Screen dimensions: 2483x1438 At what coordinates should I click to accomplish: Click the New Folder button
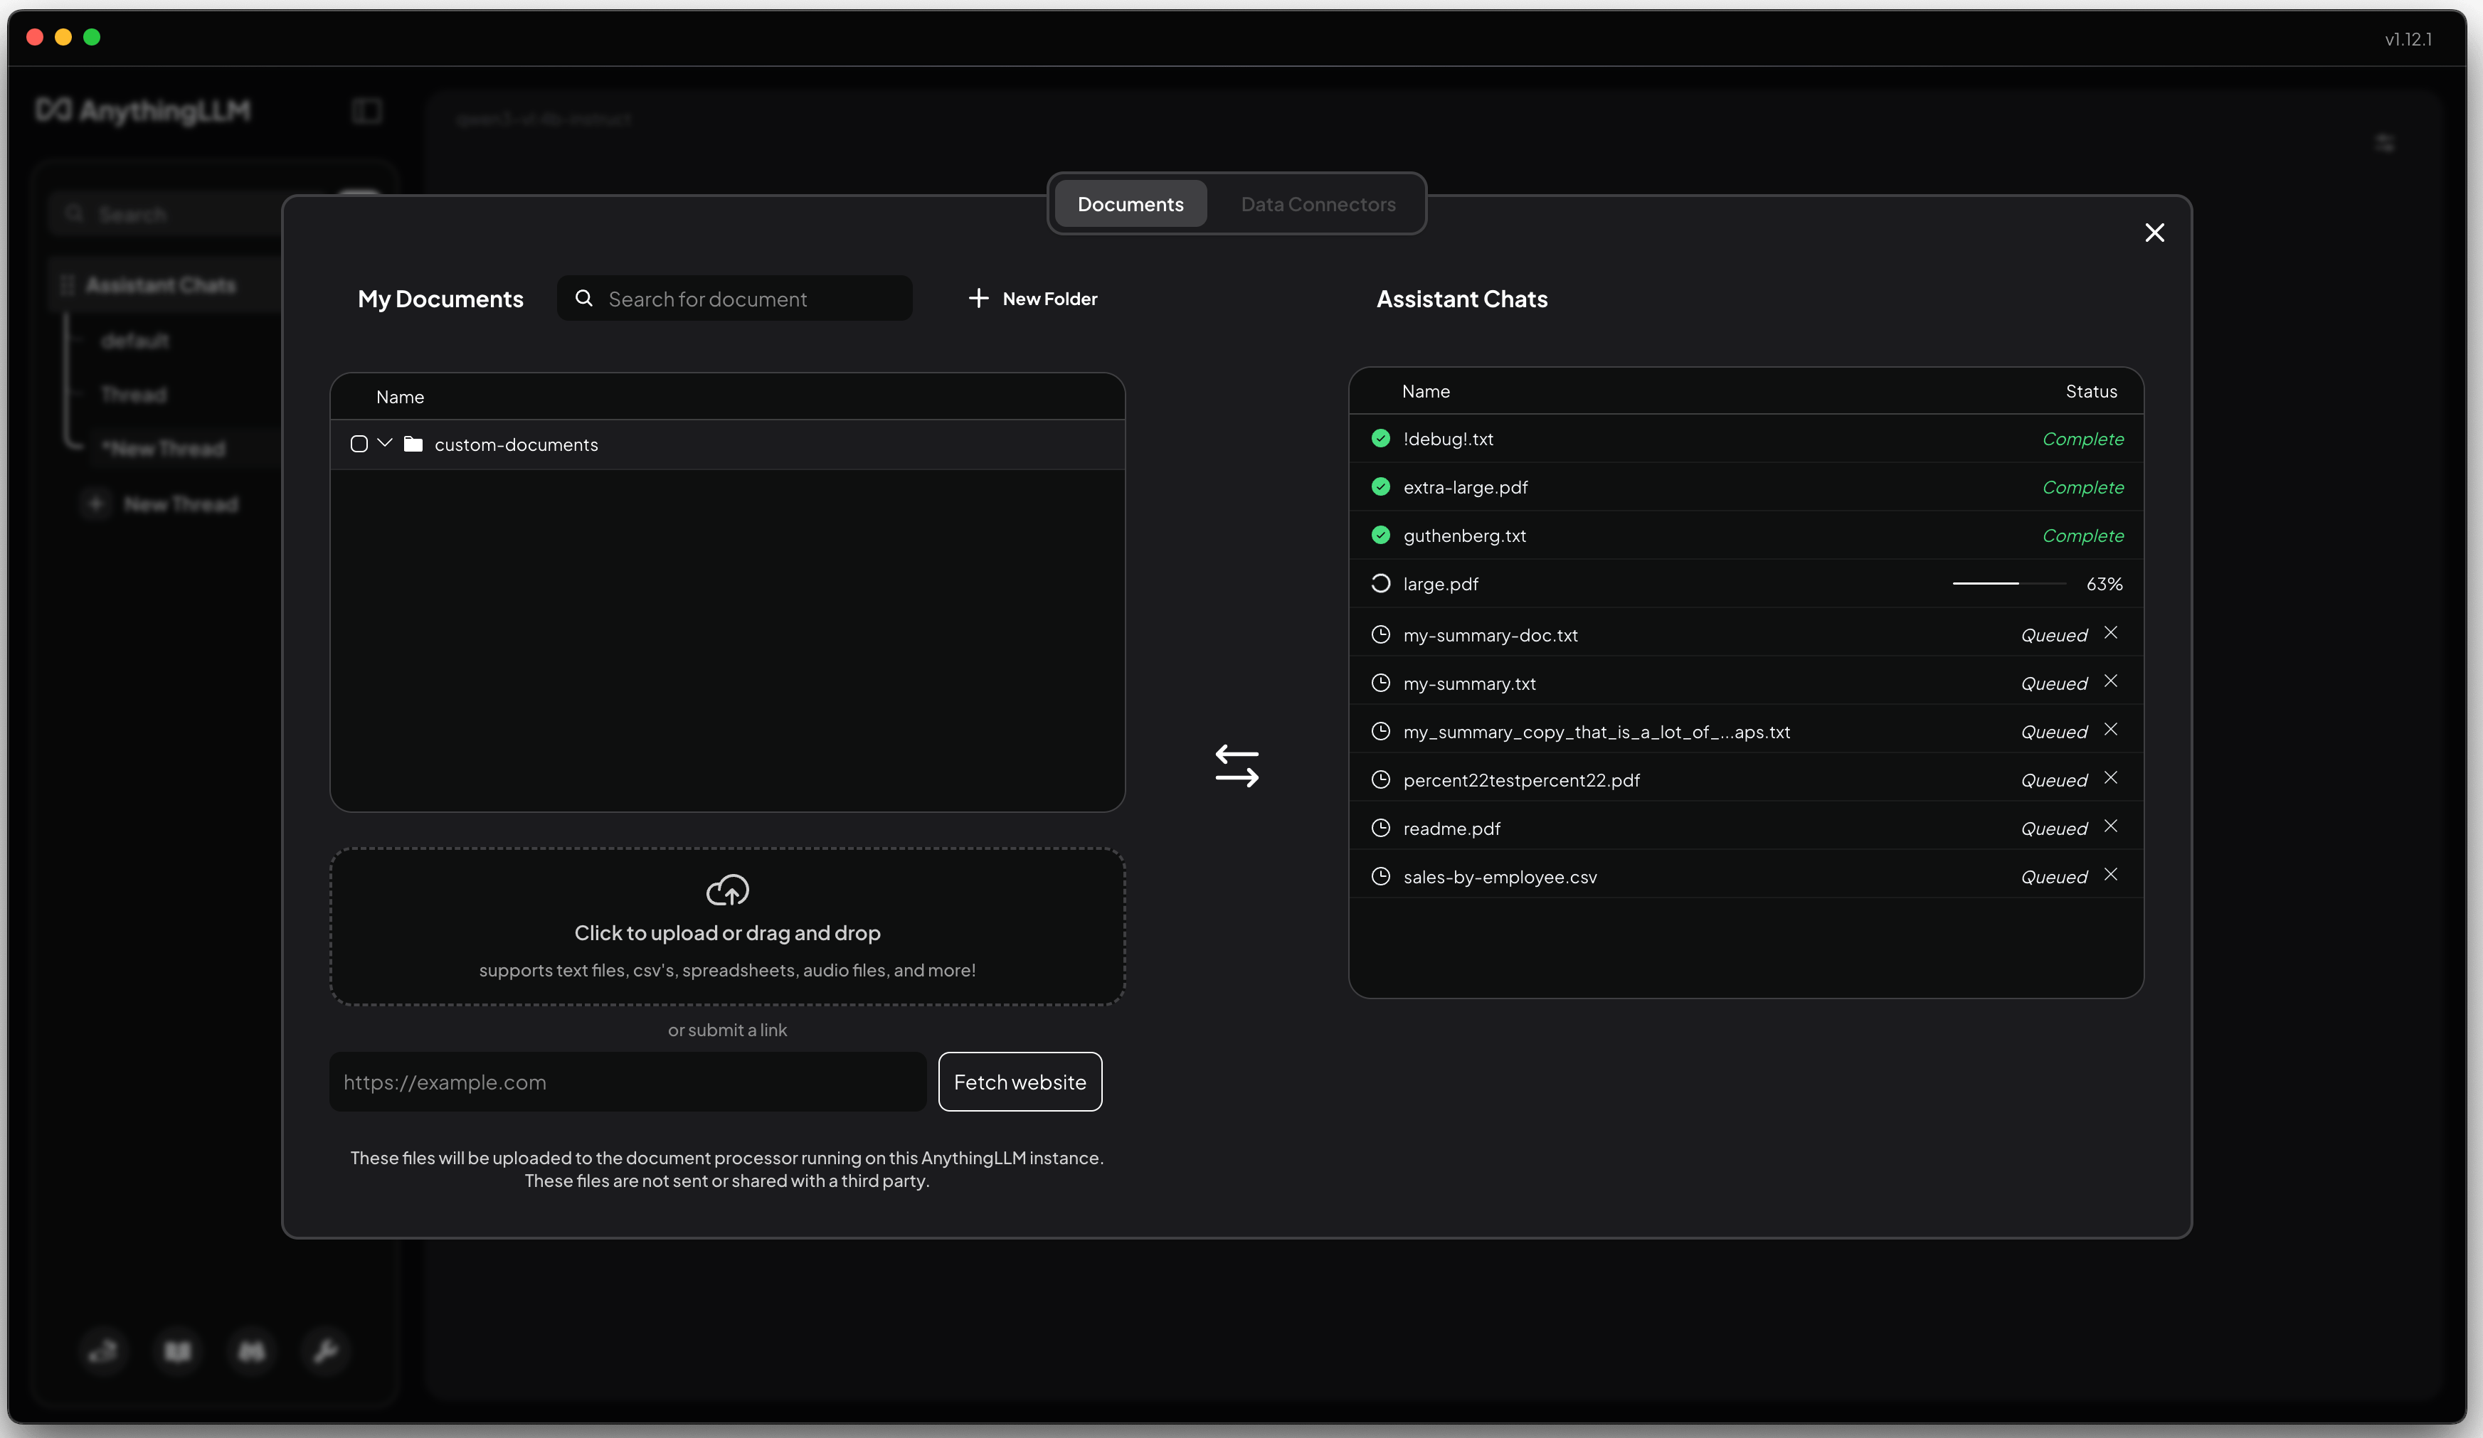(x=1032, y=299)
